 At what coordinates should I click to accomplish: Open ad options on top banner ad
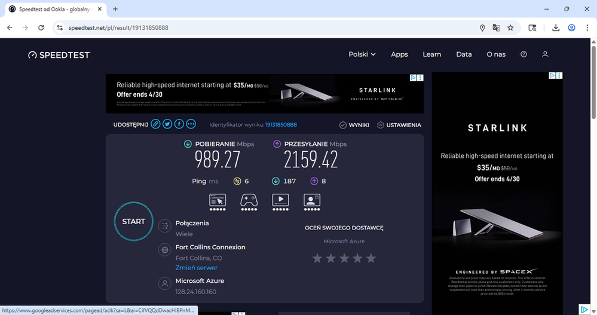coord(420,78)
